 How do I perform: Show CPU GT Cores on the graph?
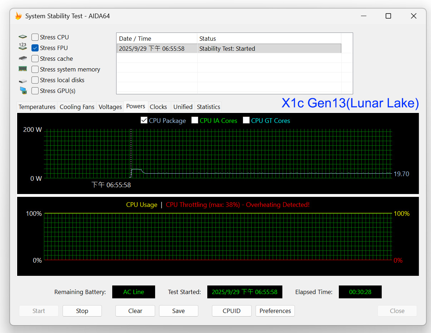[x=246, y=120]
